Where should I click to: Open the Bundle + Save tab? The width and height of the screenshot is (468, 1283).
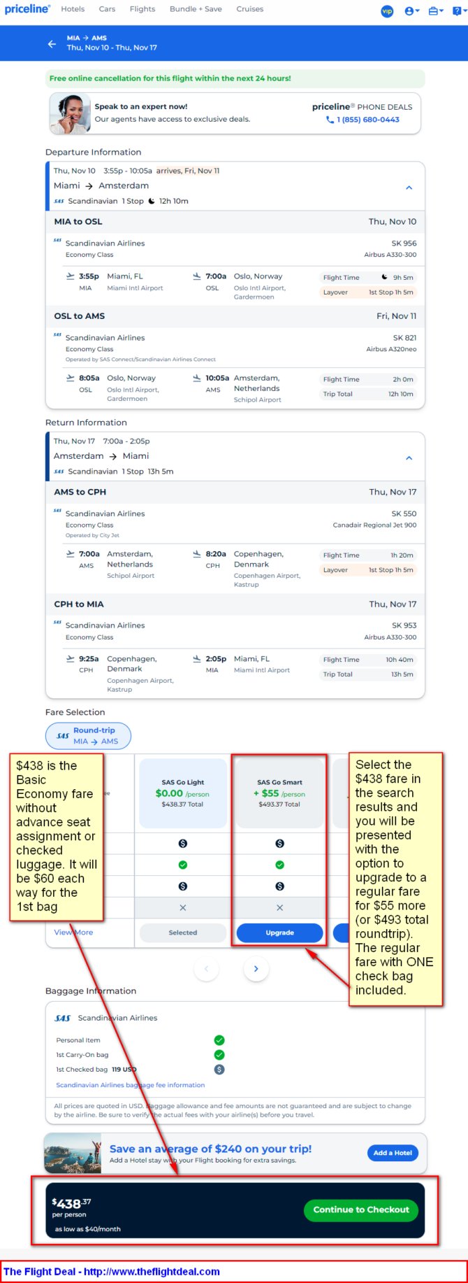[196, 9]
